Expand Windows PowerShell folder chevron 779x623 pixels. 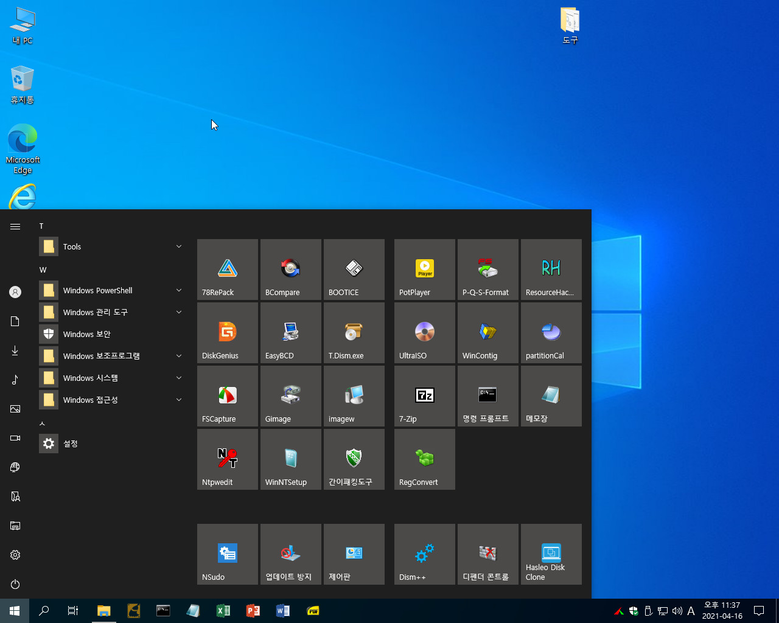[179, 290]
